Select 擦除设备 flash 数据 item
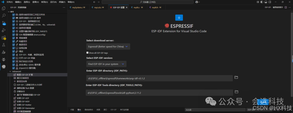This screenshot has width=293, height=113. pyautogui.click(x=25, y=88)
